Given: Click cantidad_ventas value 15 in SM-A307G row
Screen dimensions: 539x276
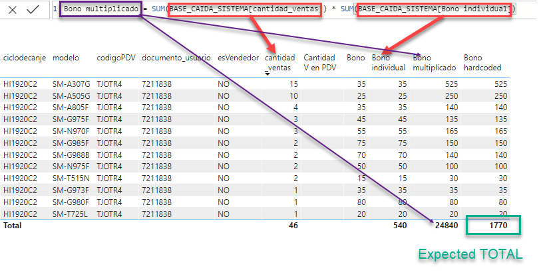Looking at the screenshot, I should pyautogui.click(x=293, y=84).
